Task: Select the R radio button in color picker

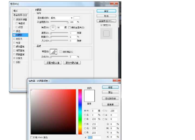Action: [85, 124]
